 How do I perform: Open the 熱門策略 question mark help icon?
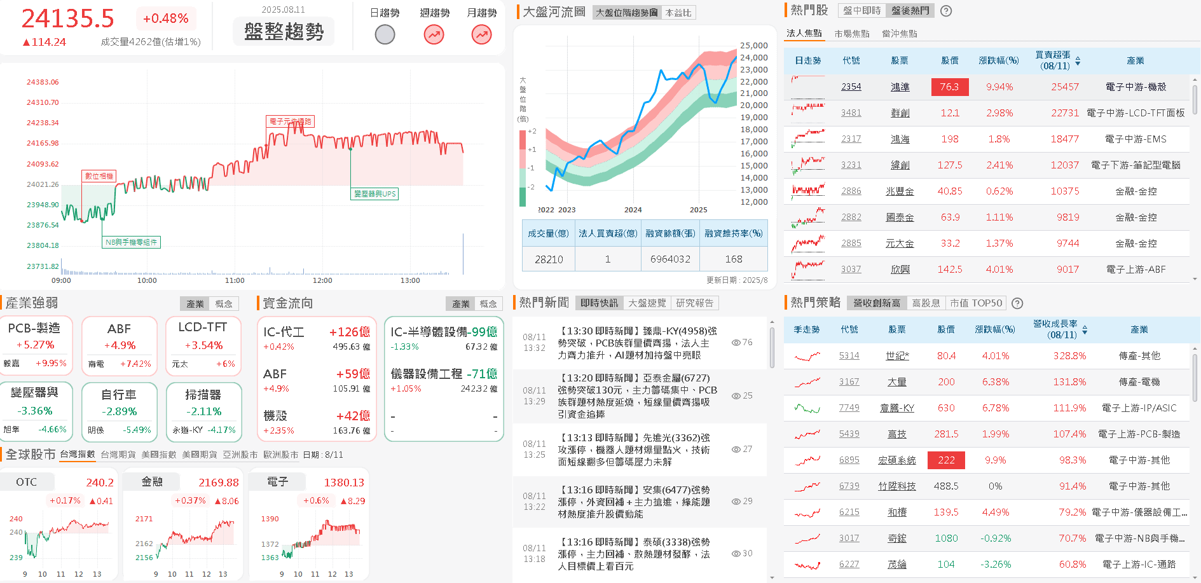pyautogui.click(x=1017, y=303)
